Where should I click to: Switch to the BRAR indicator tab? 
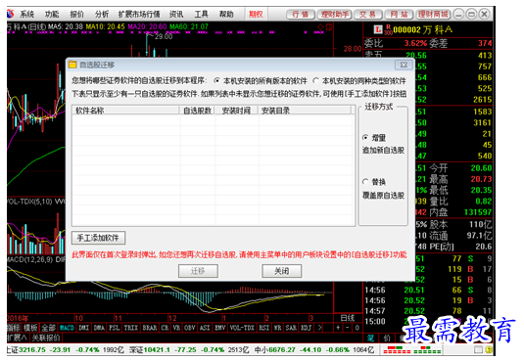point(150,328)
